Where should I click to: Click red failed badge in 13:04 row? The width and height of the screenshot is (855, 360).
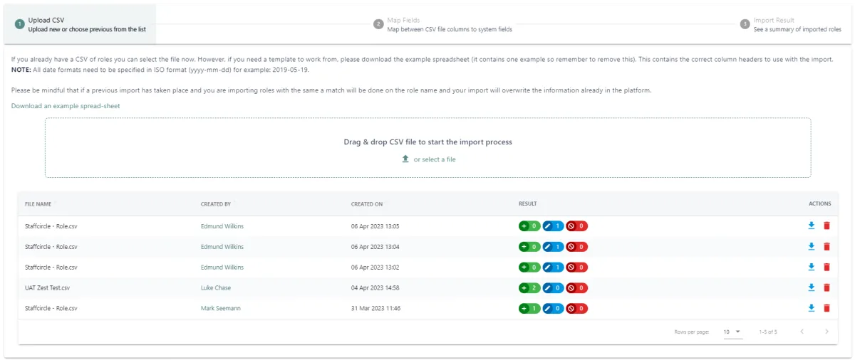click(x=577, y=247)
